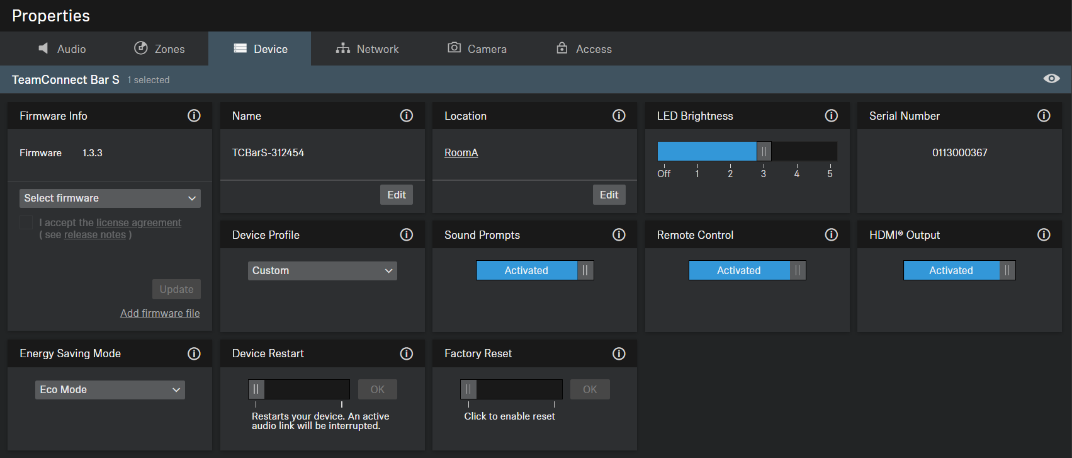Image resolution: width=1072 pixels, height=458 pixels.
Task: Open the Select firmware dropdown
Action: [110, 198]
